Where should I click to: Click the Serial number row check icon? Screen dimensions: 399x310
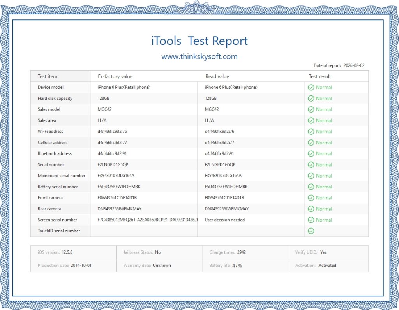(311, 165)
